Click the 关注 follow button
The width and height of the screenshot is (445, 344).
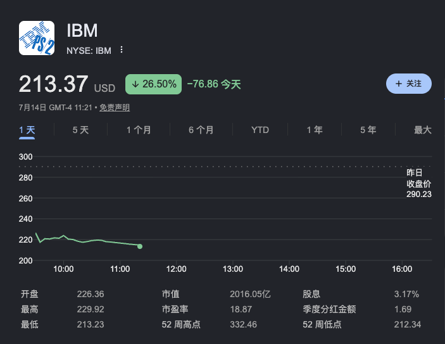point(409,84)
